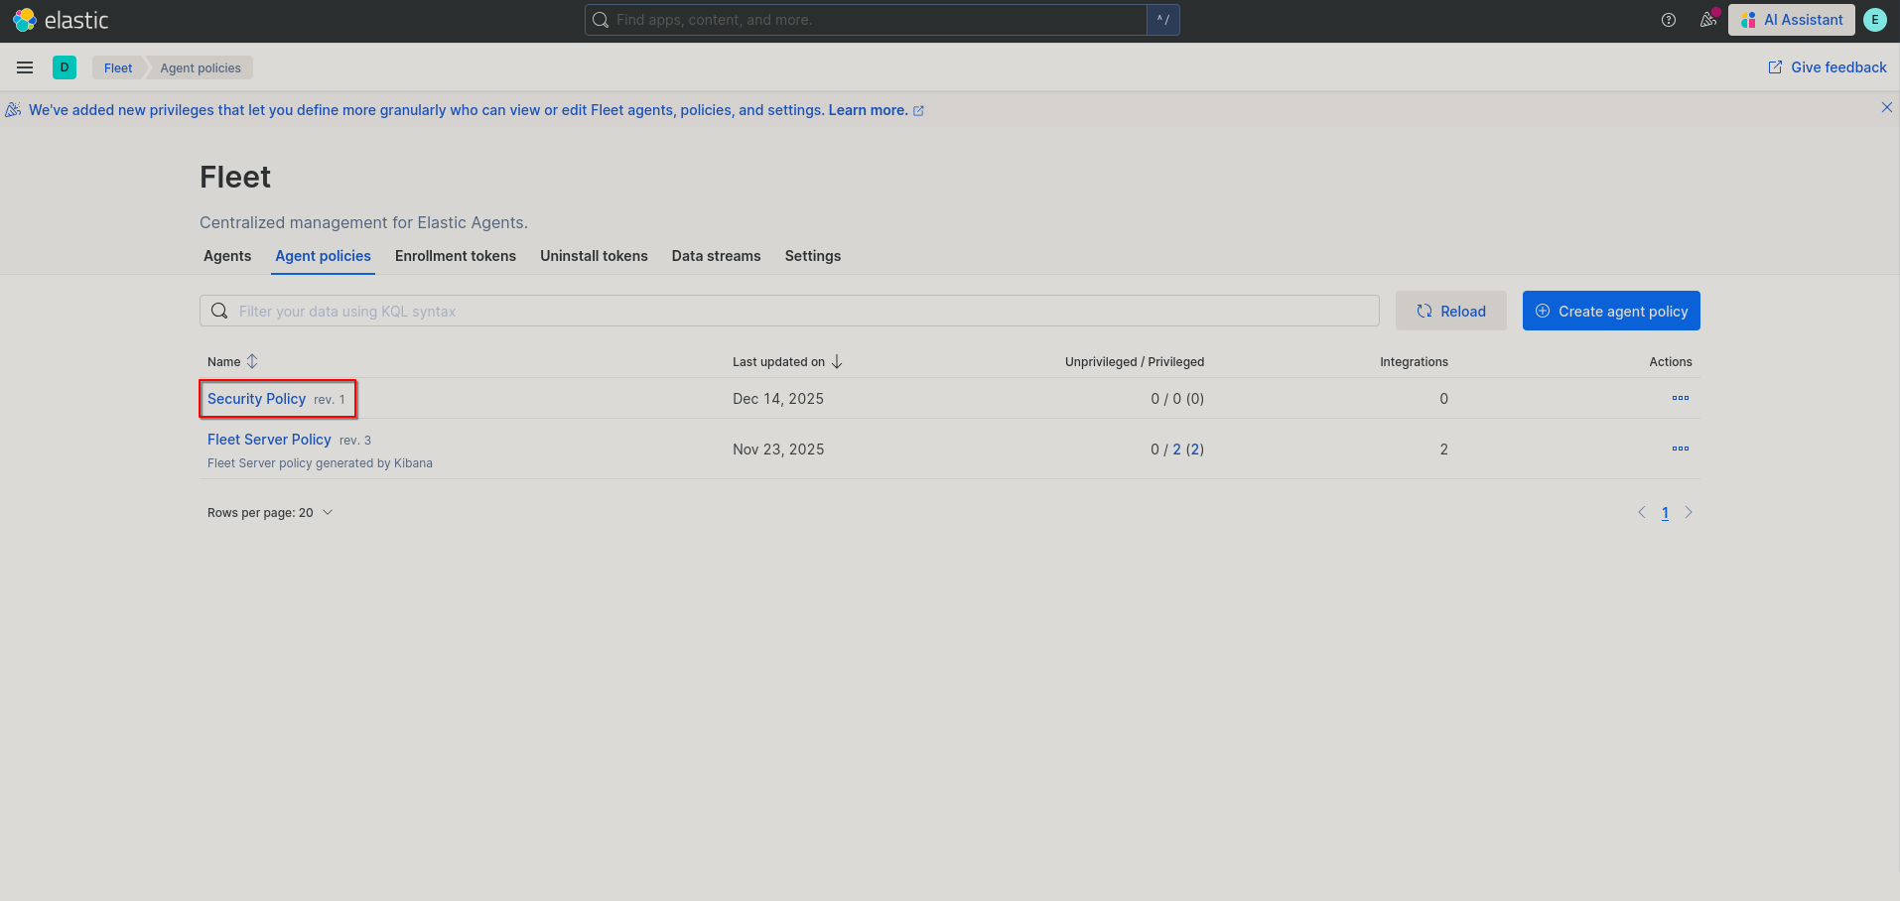Open the newsfeed celebration icon
The width and height of the screenshot is (1900, 901).
click(x=1708, y=20)
